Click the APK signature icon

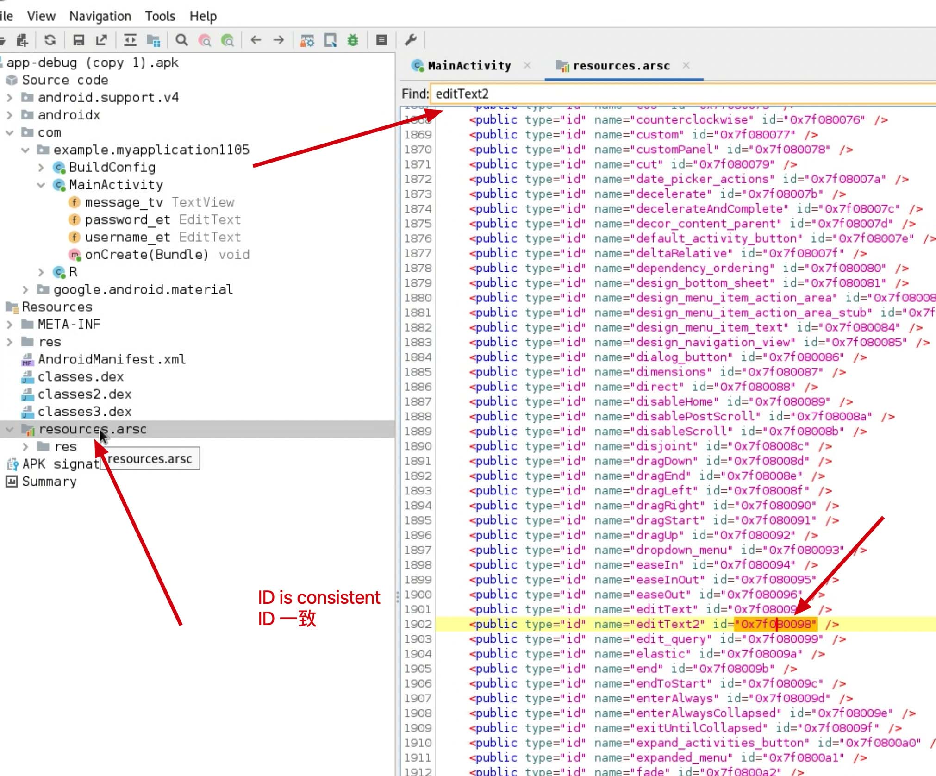(12, 464)
